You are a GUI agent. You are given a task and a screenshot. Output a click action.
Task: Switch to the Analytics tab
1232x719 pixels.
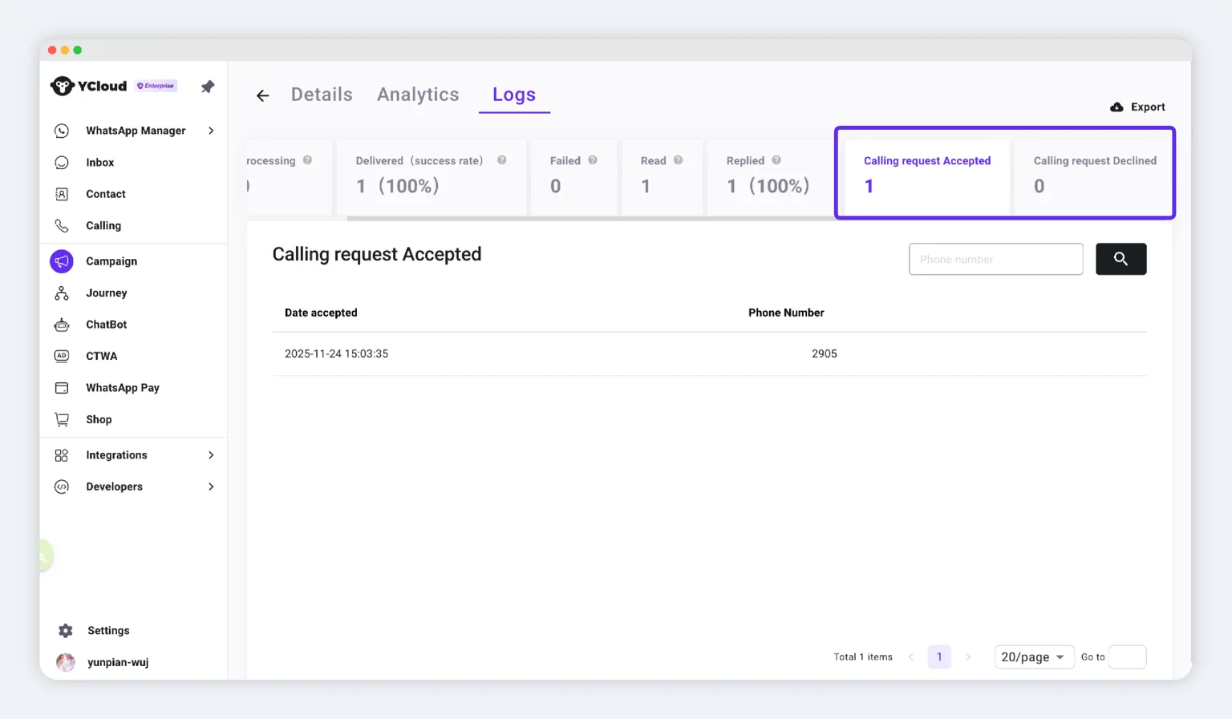point(418,95)
